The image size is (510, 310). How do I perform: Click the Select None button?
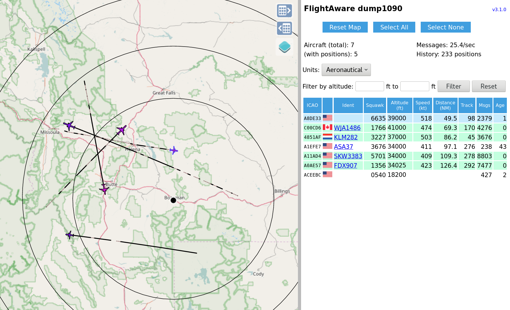pos(446,27)
